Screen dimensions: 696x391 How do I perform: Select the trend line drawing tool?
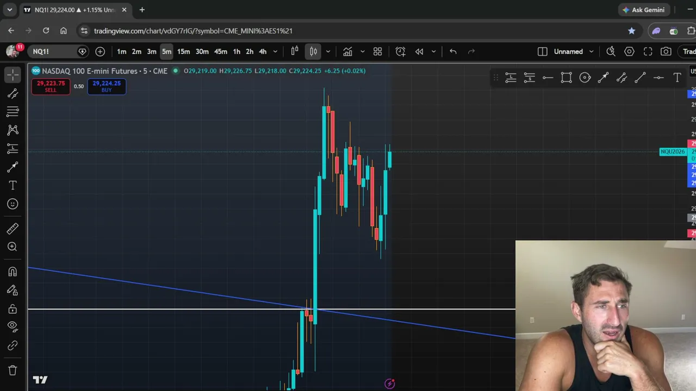[x=13, y=93]
